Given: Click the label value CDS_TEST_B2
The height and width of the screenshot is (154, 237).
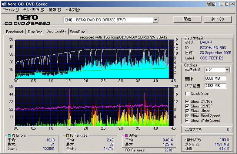Looking at the screenshot, I should (211, 58).
